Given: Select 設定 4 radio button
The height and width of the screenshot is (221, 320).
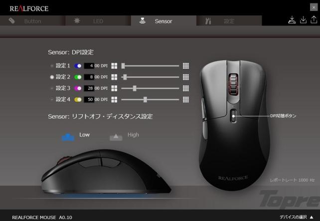Looking at the screenshot, I should tap(52, 99).
